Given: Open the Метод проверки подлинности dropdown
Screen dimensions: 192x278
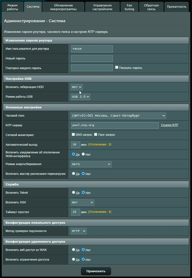Looking at the screenshot, I should [79, 231].
